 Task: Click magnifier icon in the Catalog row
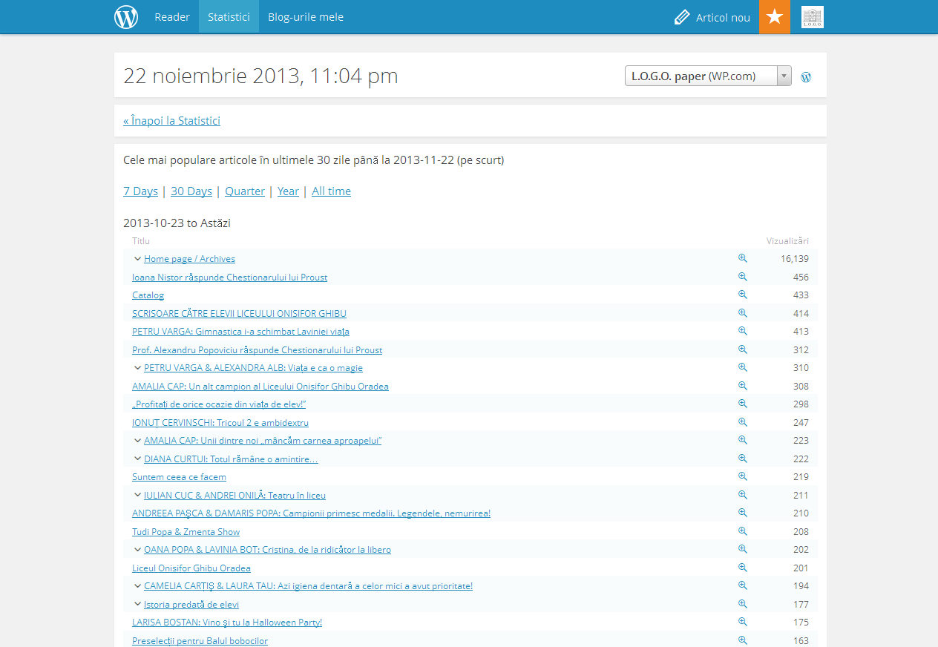click(x=742, y=295)
